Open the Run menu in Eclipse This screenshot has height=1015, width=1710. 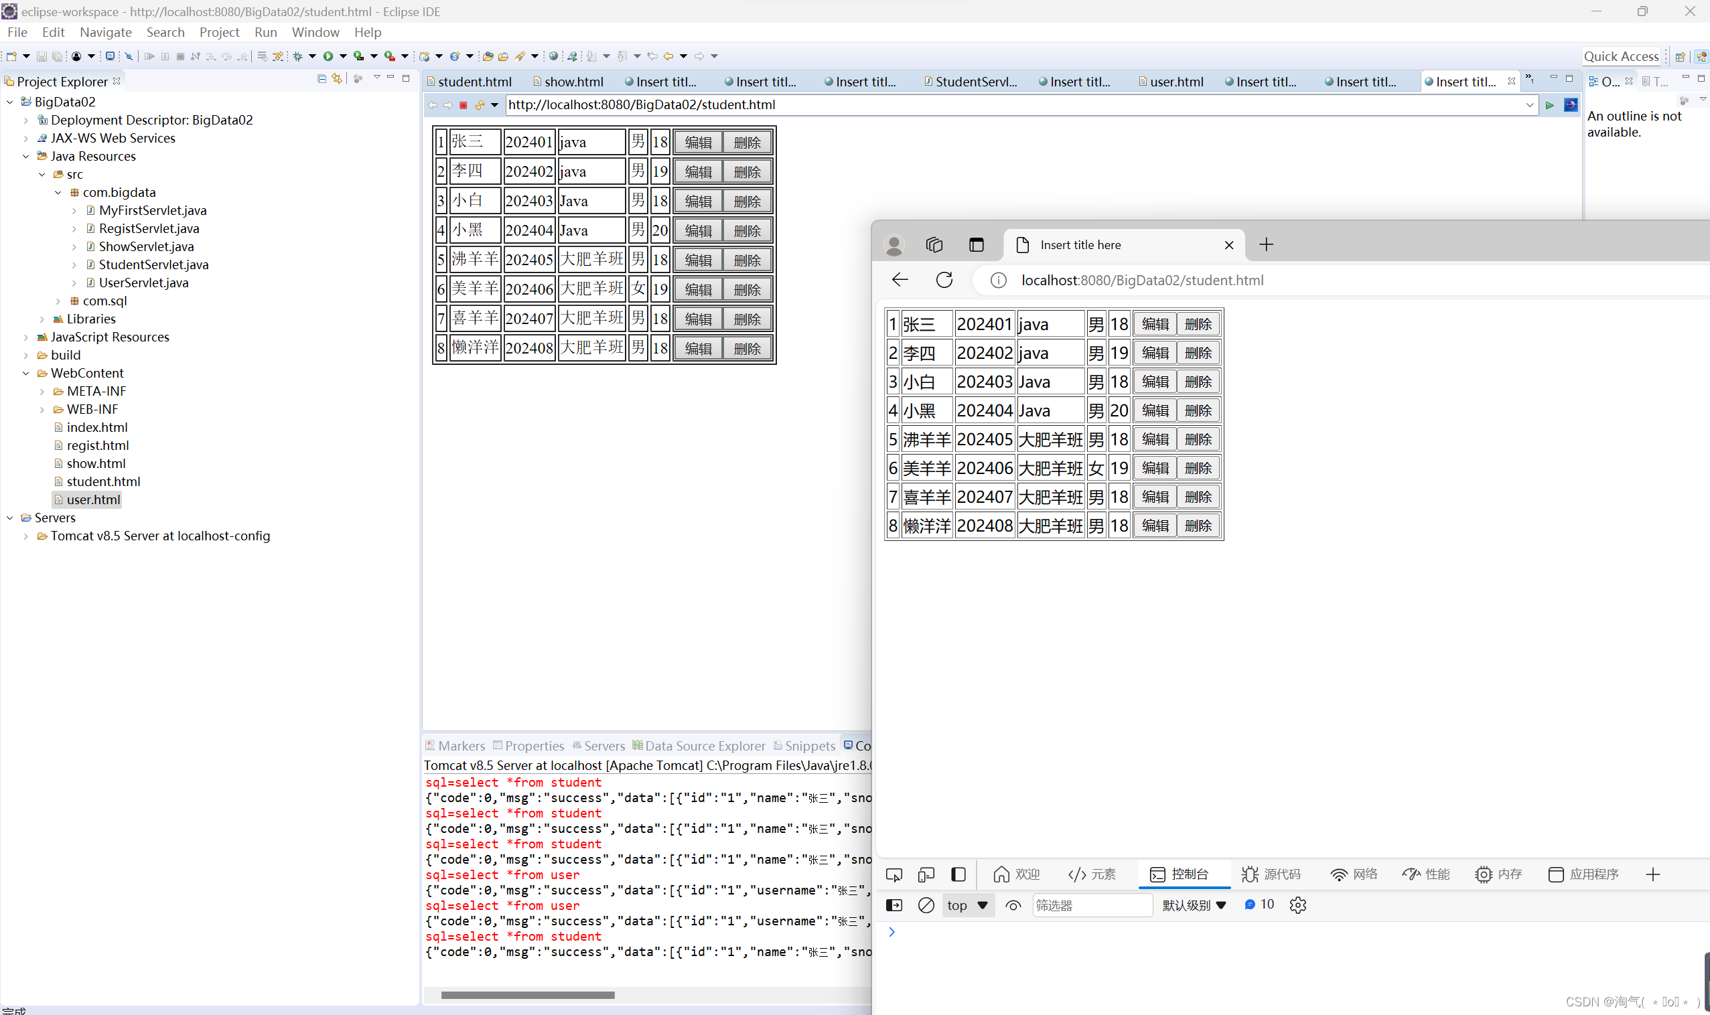coord(265,32)
